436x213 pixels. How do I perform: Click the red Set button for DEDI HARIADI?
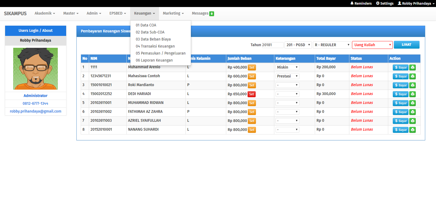tap(252, 94)
